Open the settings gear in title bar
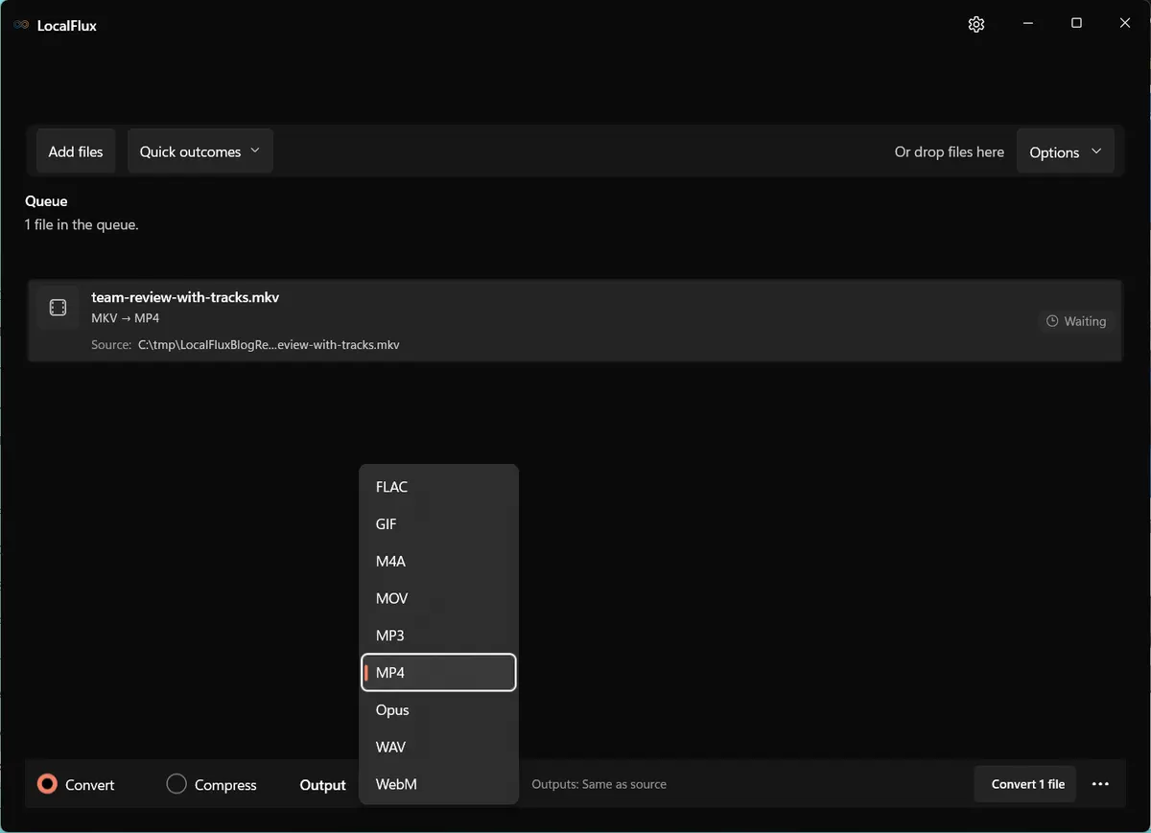 click(x=976, y=24)
